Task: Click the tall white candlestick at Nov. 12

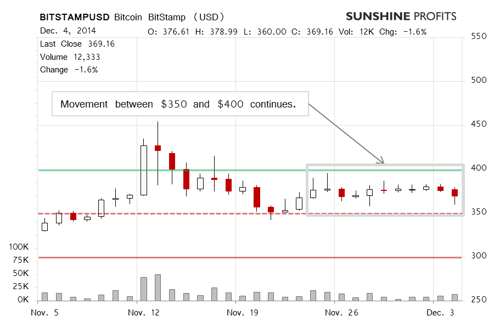Action: [144, 171]
